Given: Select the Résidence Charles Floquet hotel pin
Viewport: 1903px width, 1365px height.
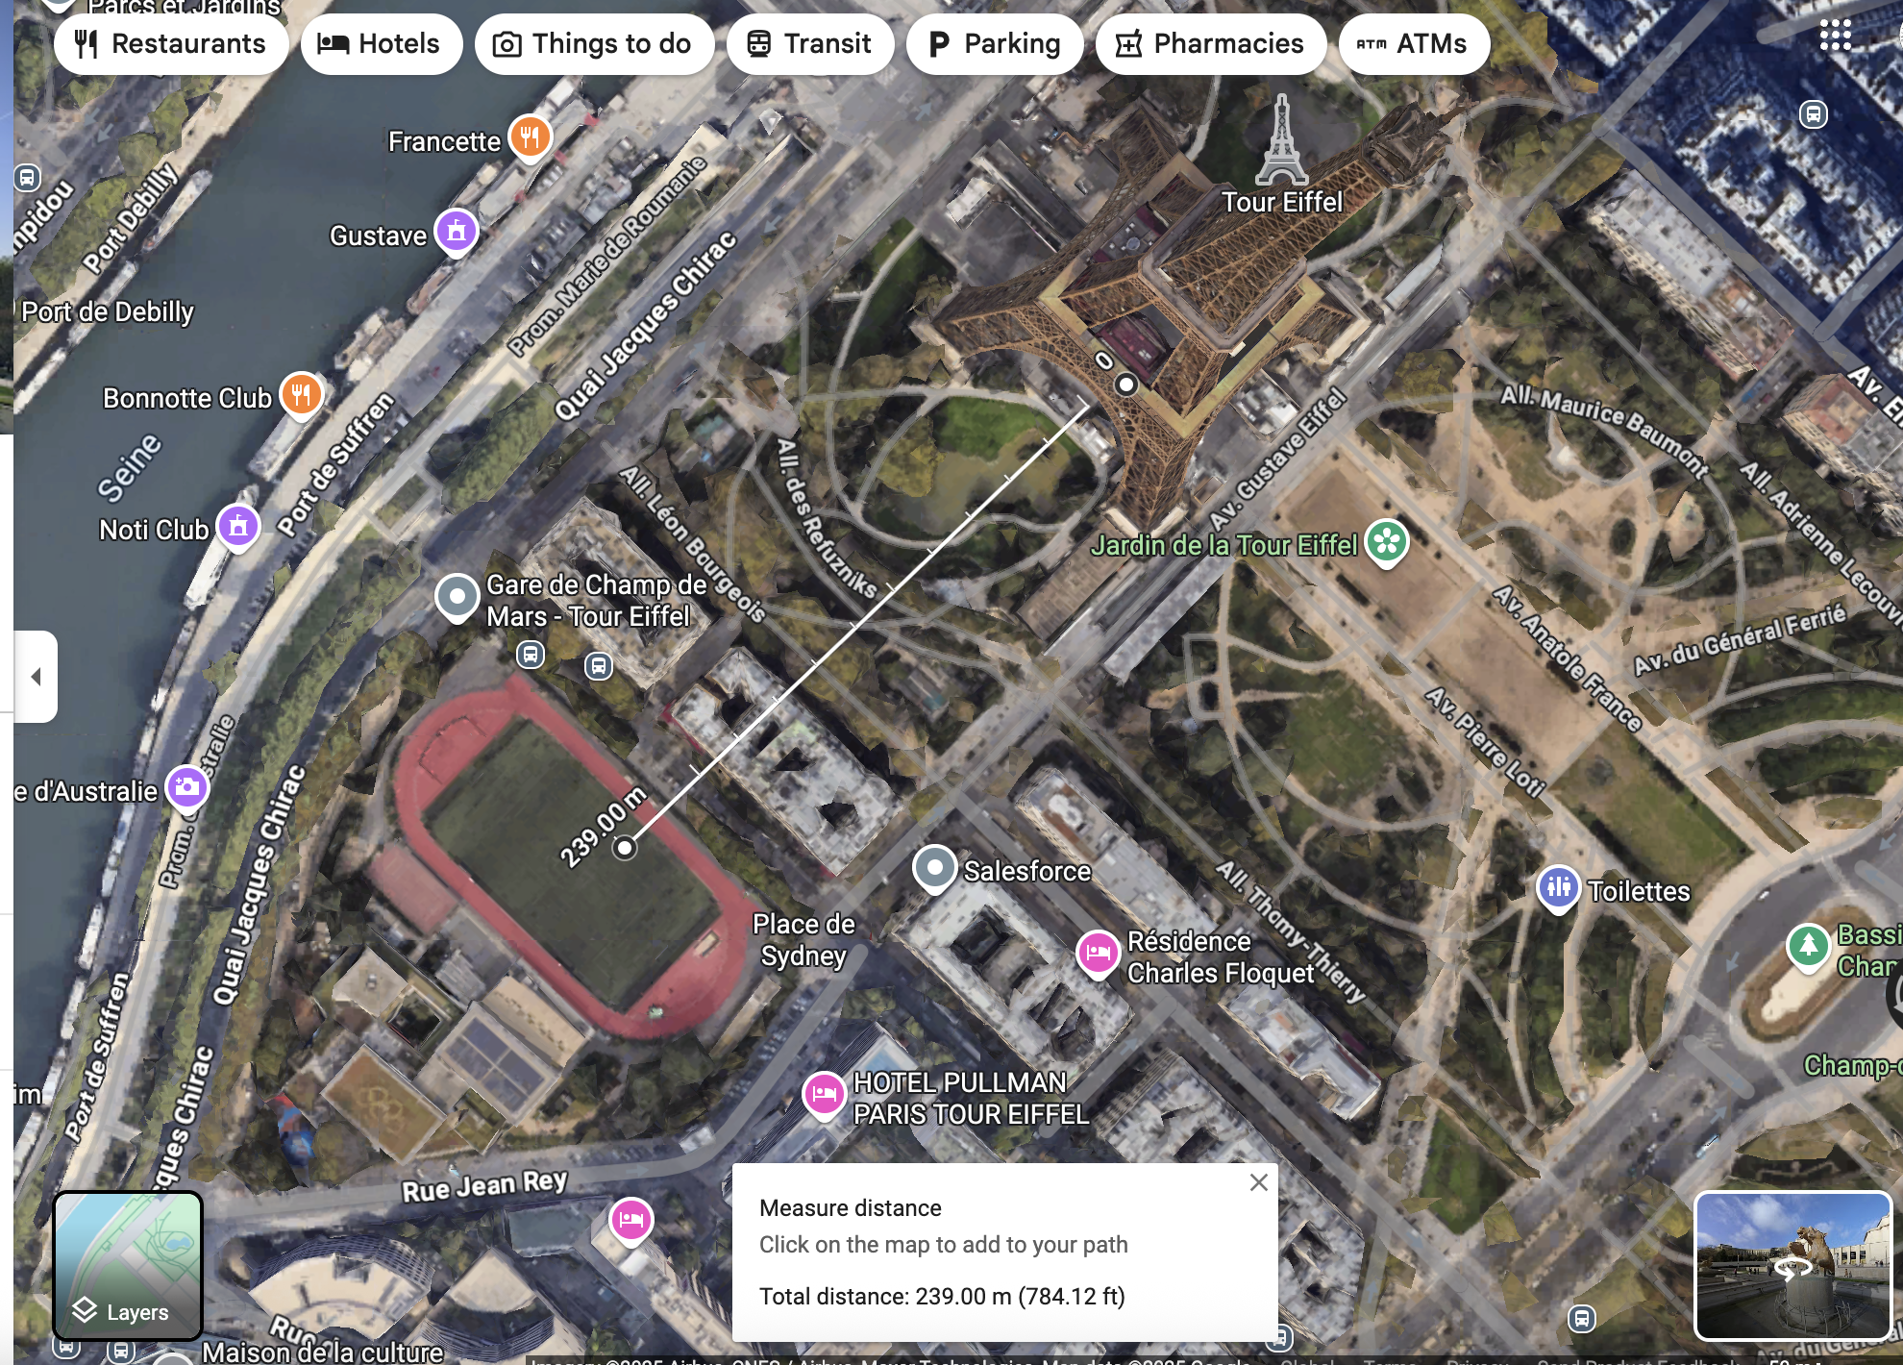Looking at the screenshot, I should tap(1097, 954).
